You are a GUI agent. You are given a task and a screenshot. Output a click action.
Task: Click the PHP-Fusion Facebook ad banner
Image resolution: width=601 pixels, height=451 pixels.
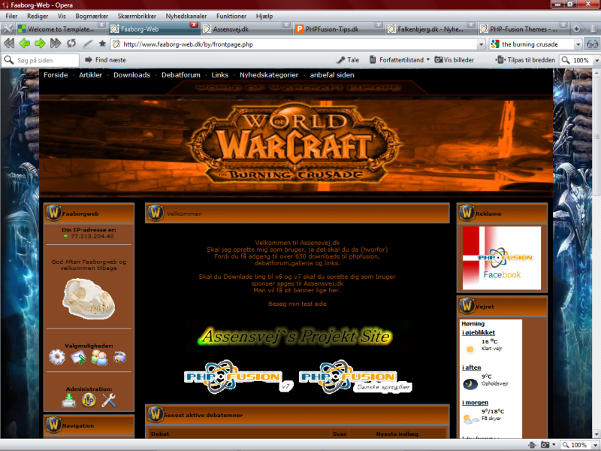point(502,258)
